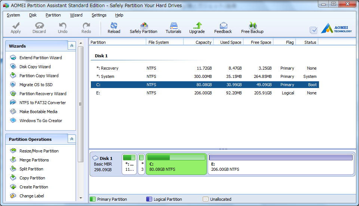The image size is (359, 206).
Task: Start the Extend Partition Wizard
Action: (x=40, y=58)
